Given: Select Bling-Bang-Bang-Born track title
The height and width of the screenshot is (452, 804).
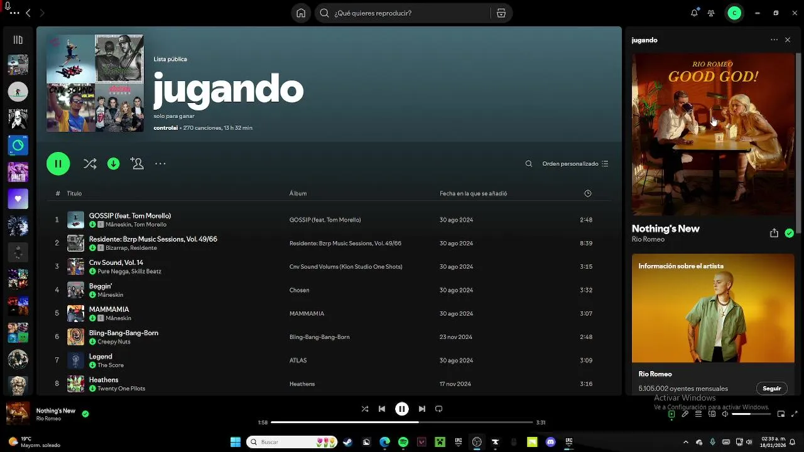Looking at the screenshot, I should [x=123, y=333].
